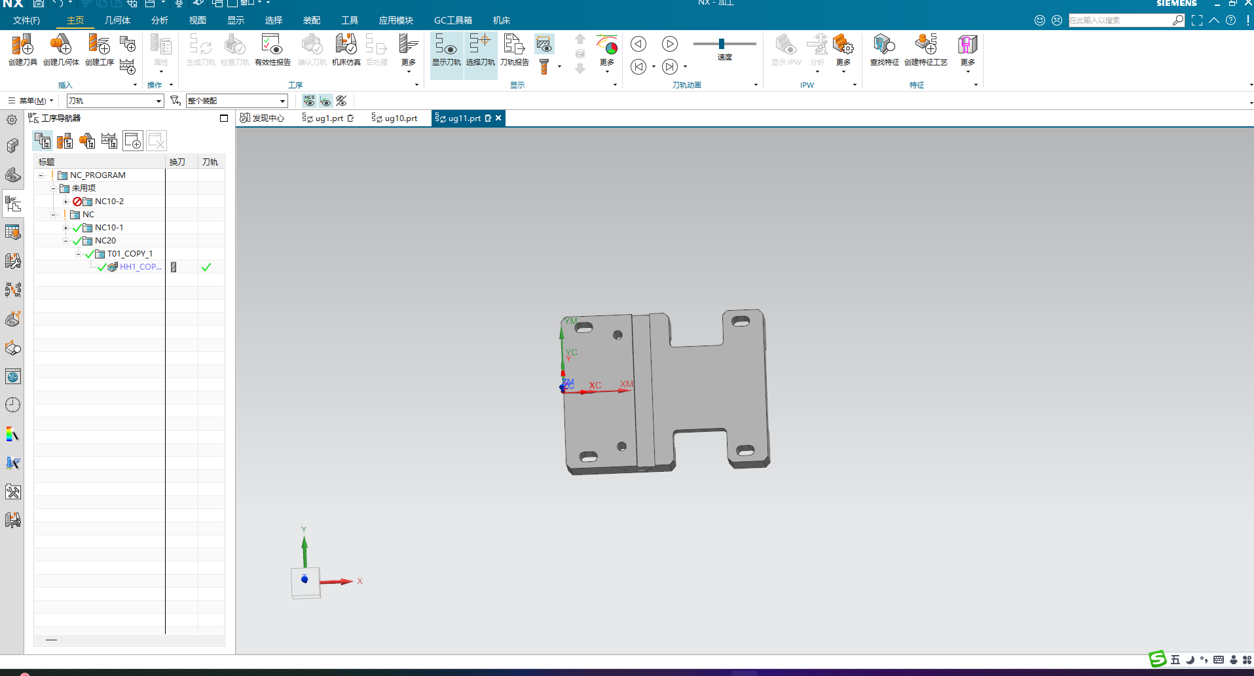Toggle the MCS display eye icon
1254x676 pixels.
309,101
